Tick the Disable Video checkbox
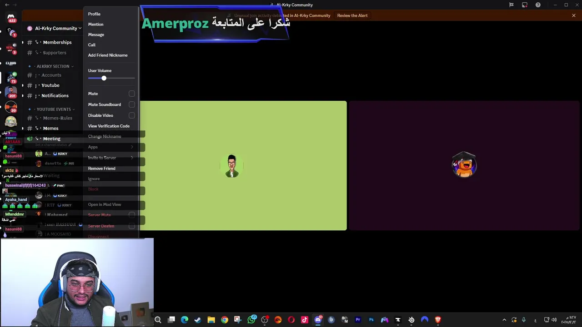Screen dimensions: 582x327 pyautogui.click(x=131, y=115)
